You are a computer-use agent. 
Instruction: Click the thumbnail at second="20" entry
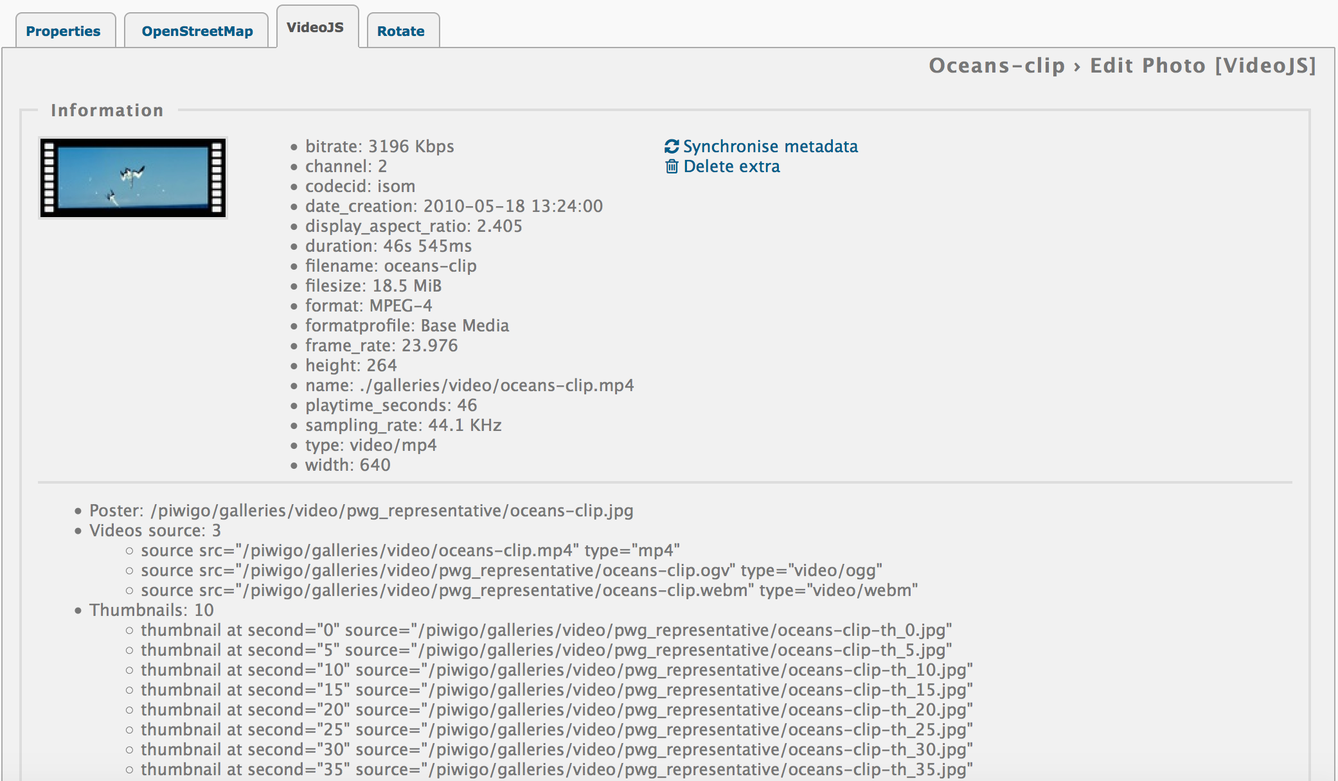(556, 710)
